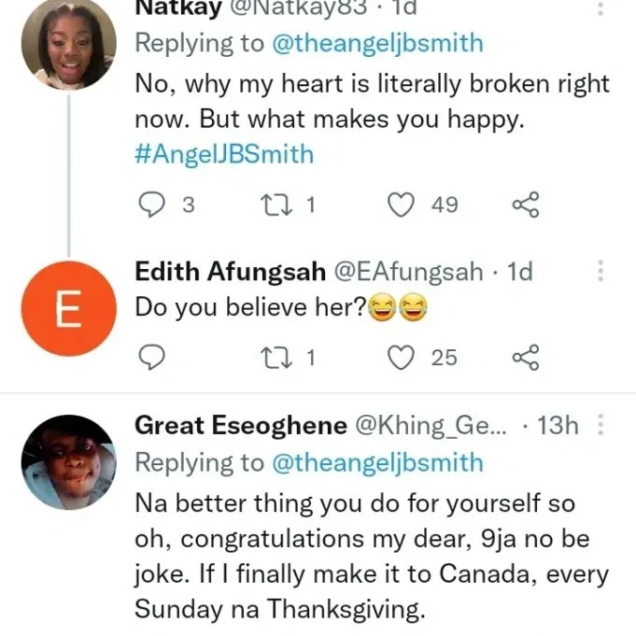Like Edith Afungsah's tweet with 25 likes

click(x=402, y=357)
